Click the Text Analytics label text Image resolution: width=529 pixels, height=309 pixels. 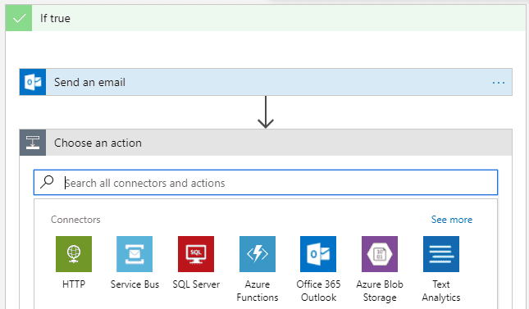click(441, 291)
